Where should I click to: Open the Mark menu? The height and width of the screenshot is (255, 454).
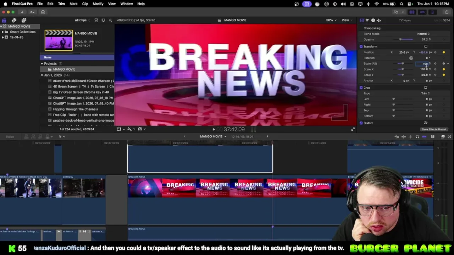[x=73, y=4]
